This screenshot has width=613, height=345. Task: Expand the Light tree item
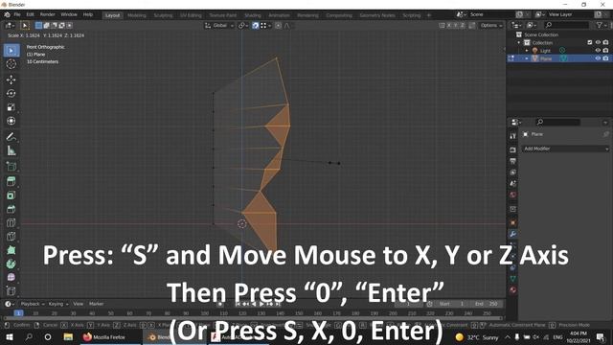527,51
